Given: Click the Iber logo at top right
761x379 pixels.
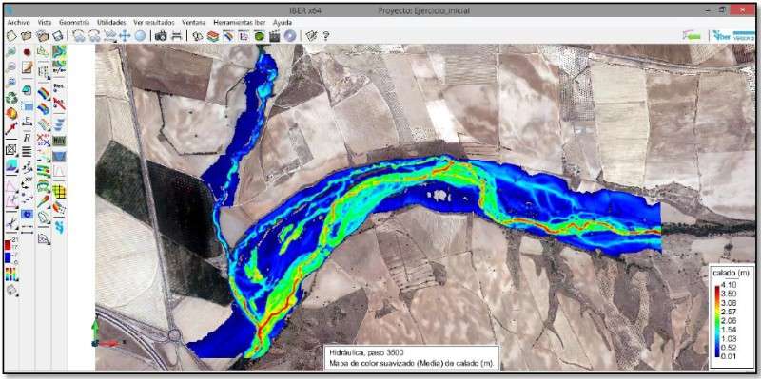Looking at the screenshot, I should pos(733,35).
